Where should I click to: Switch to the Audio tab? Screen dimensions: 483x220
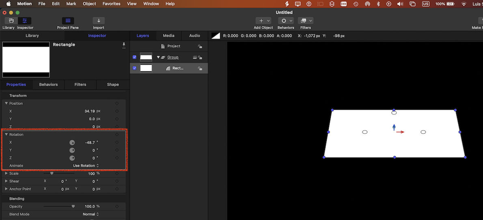(x=194, y=36)
